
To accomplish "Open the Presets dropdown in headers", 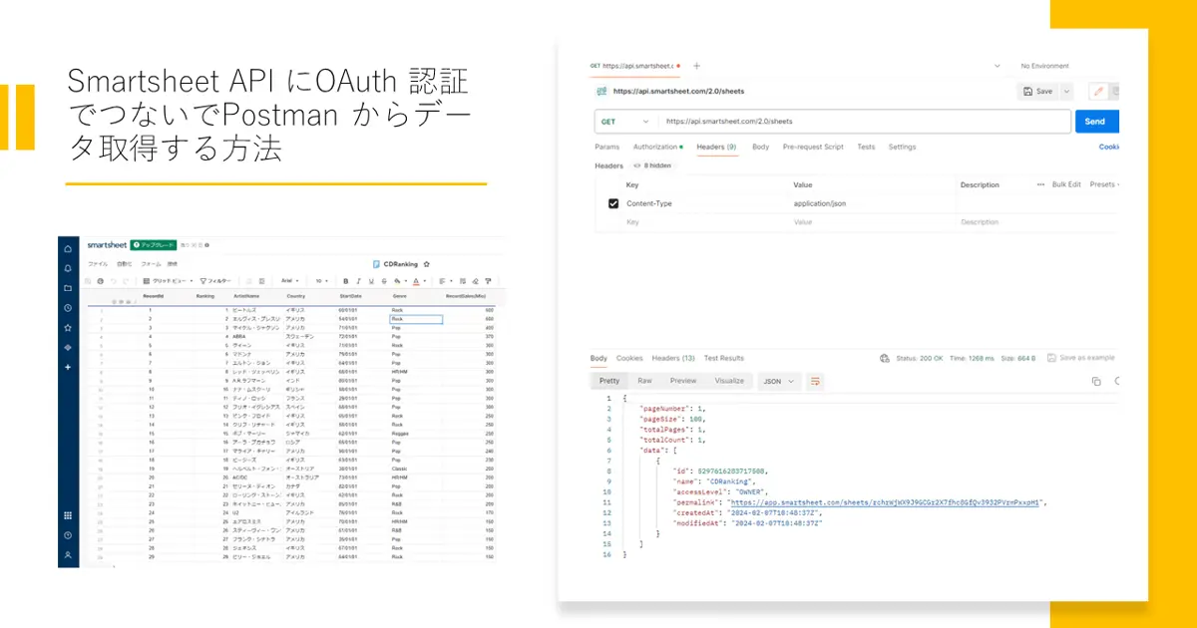I will click(1103, 184).
